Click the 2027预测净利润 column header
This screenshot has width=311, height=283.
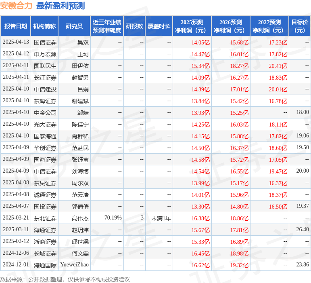[x=269, y=26]
